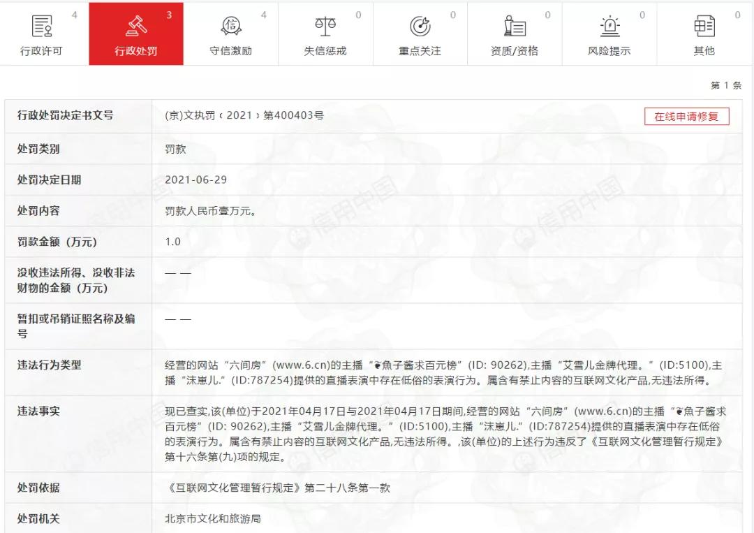Click the 处罚决定日期 value 2021-06-29

tap(195, 180)
